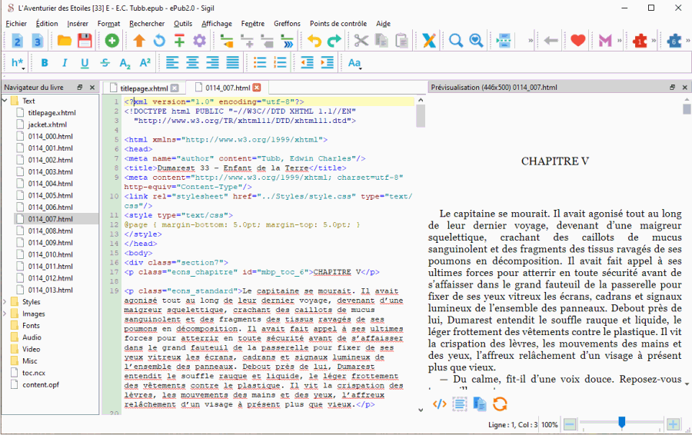
Task: Float the Prévisualisation panel
Action: click(x=672, y=88)
